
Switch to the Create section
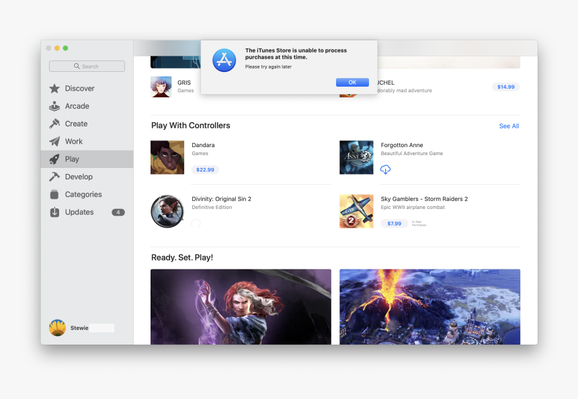pyautogui.click(x=87, y=124)
